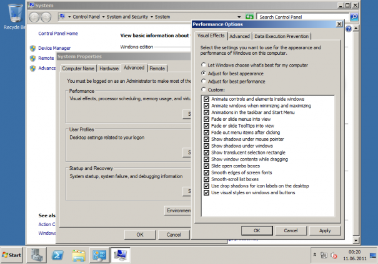Open the address bar history dropdown
Viewport: 378px width, 264px height.
pos(239,17)
